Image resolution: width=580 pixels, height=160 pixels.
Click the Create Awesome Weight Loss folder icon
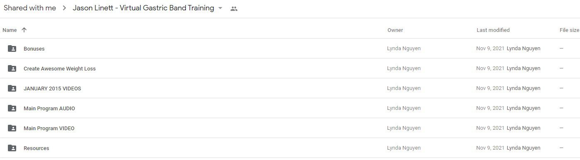tap(12, 68)
